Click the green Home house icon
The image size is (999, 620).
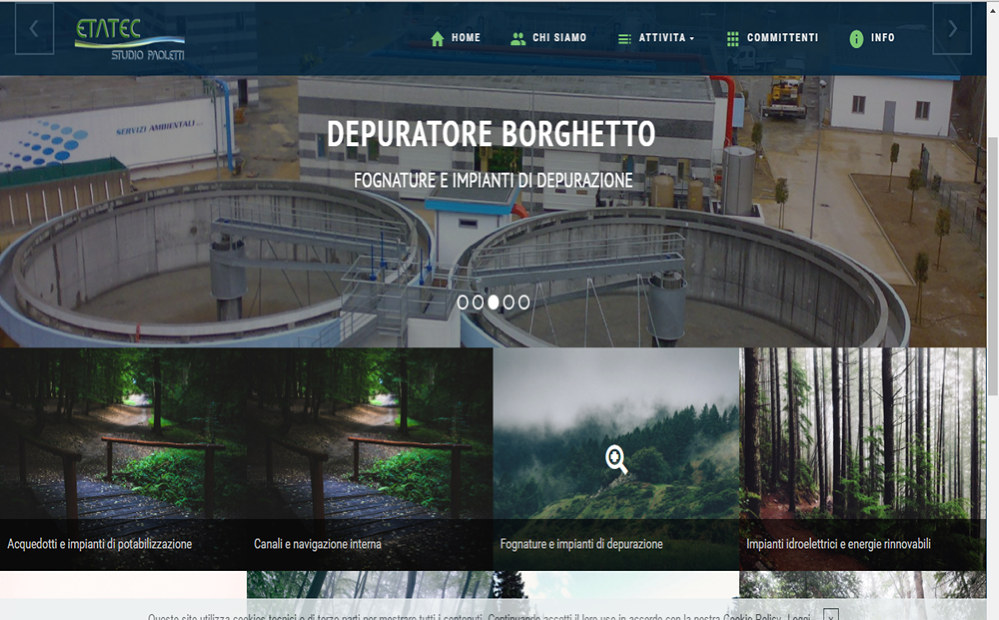(437, 39)
